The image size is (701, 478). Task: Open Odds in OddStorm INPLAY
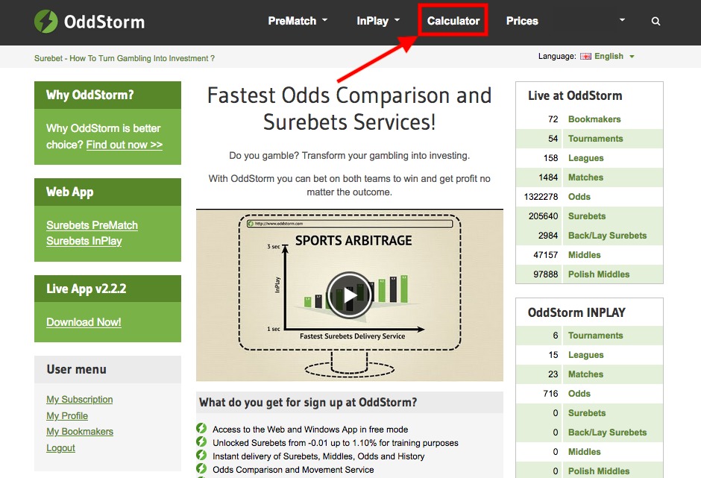tap(579, 394)
